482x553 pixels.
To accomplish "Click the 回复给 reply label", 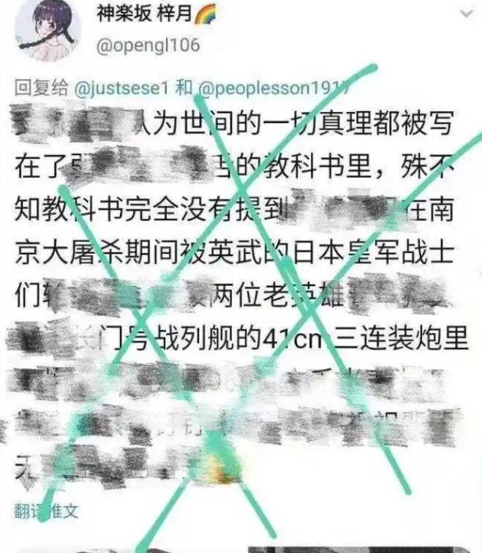I will (x=41, y=88).
